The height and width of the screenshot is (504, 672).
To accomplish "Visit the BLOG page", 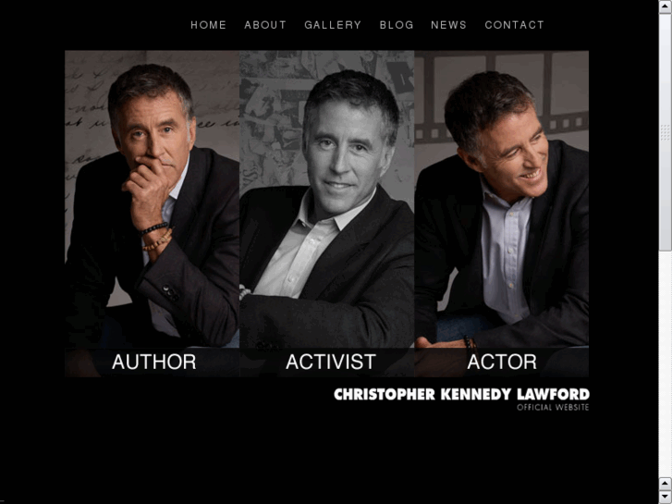I will 397,25.
